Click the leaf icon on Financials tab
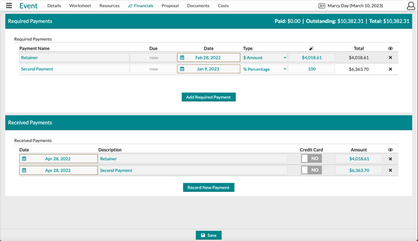 [130, 6]
